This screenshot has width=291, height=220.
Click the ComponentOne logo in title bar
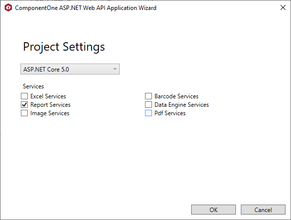[8, 8]
